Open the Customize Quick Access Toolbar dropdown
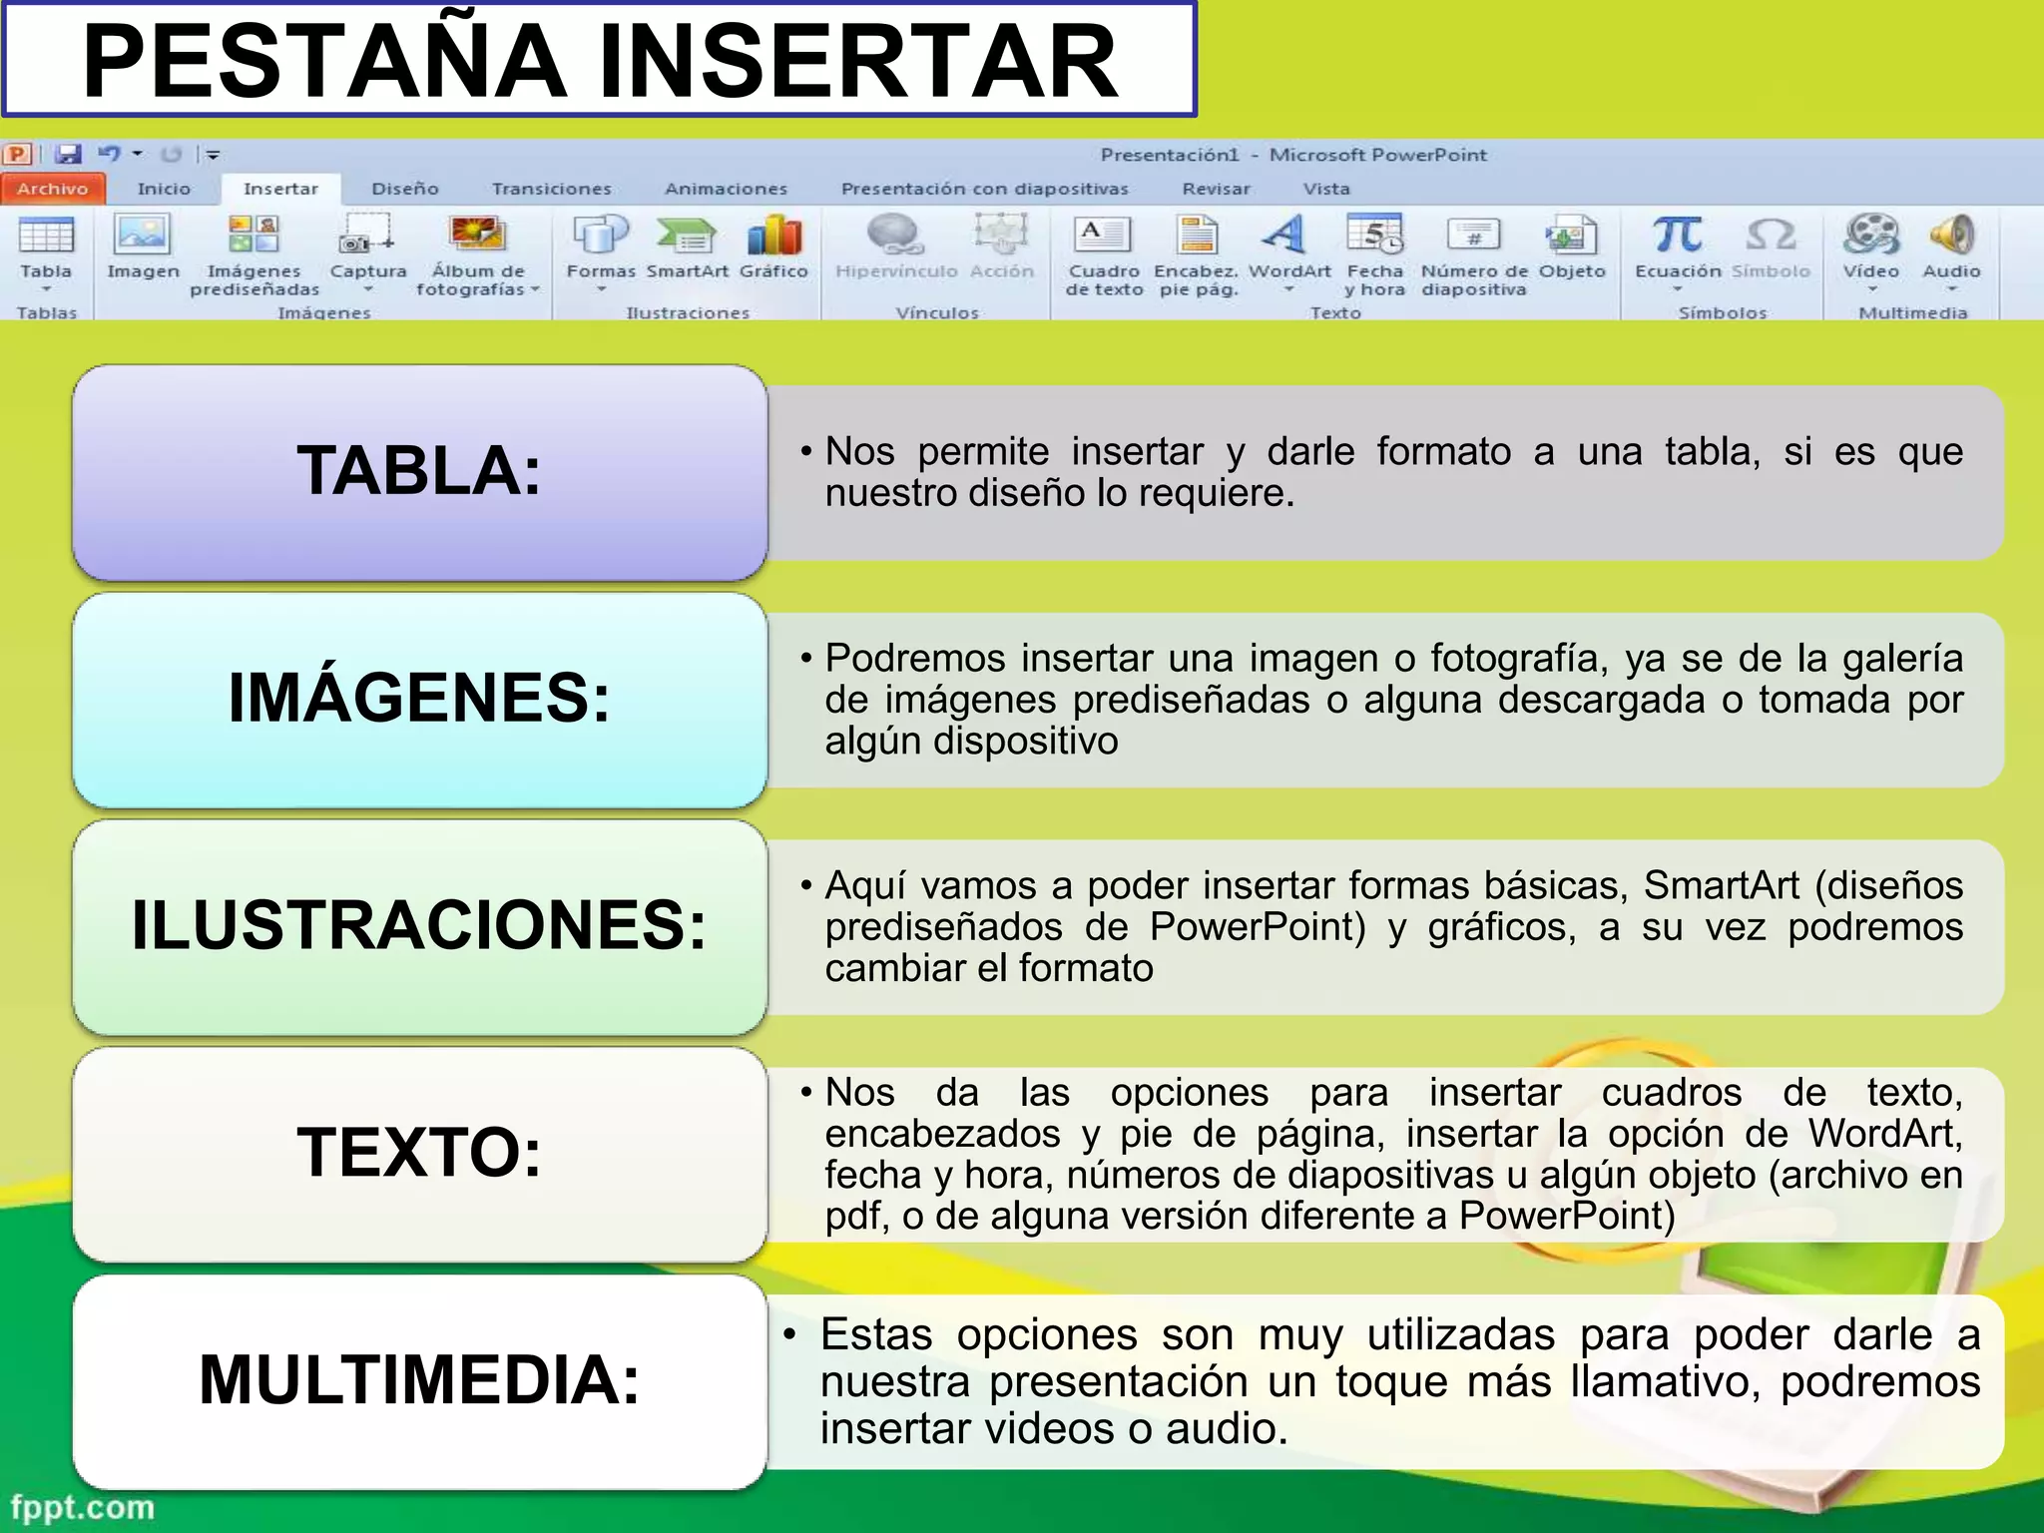The height and width of the screenshot is (1533, 2044). point(212,154)
